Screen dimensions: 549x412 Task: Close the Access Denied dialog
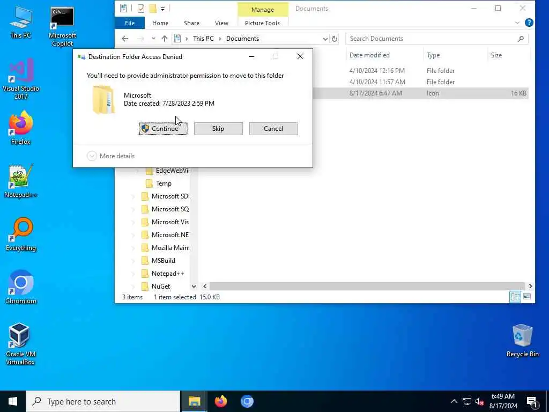point(300,56)
